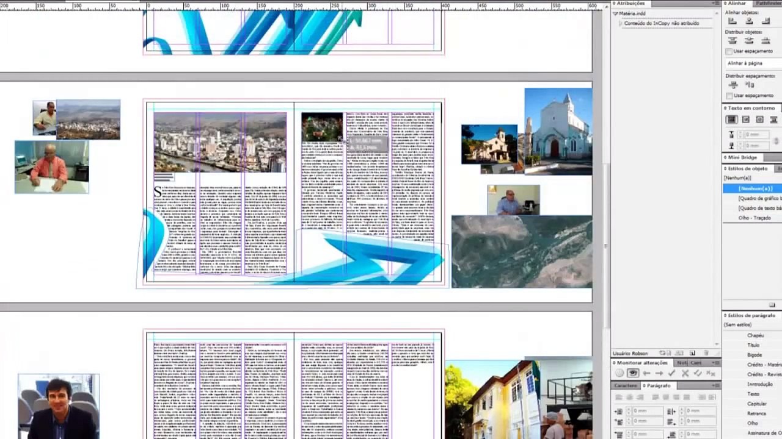This screenshot has width=782, height=439.
Task: Apply Título paragraph style
Action: (753, 345)
